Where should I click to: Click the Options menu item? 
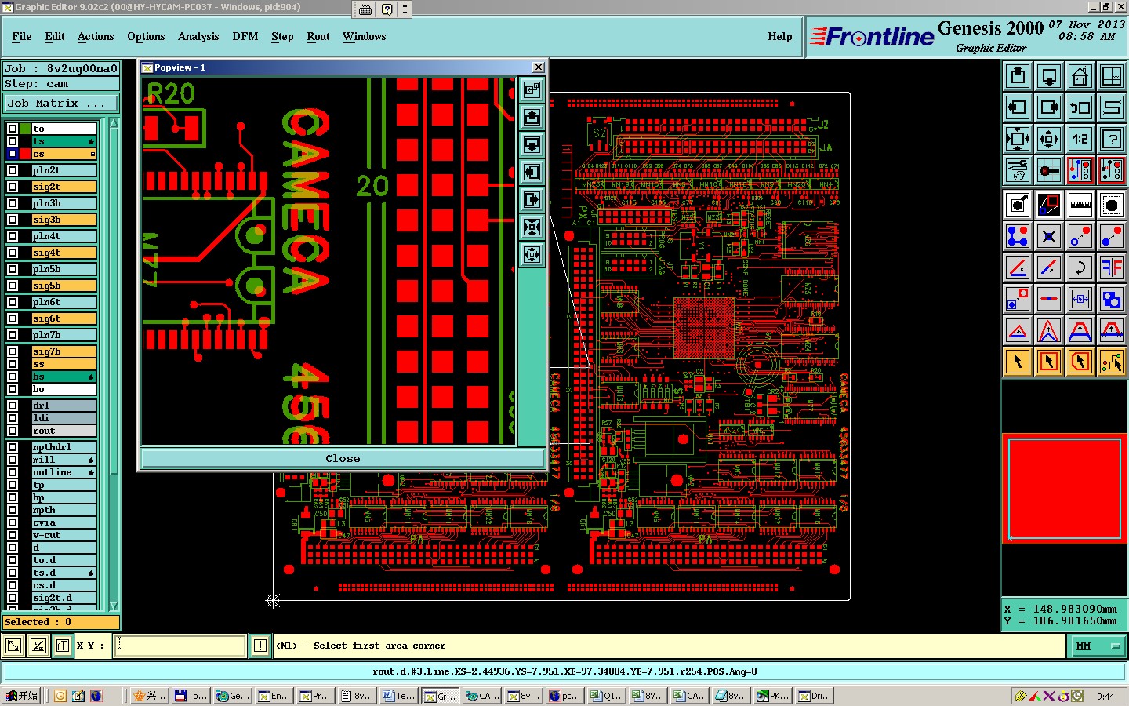pos(146,36)
